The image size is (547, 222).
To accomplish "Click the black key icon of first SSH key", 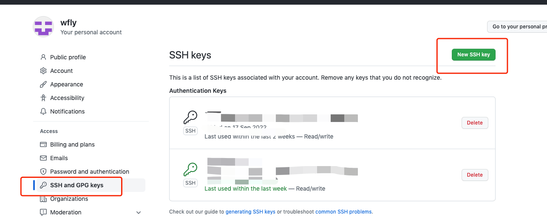I will tap(190, 117).
